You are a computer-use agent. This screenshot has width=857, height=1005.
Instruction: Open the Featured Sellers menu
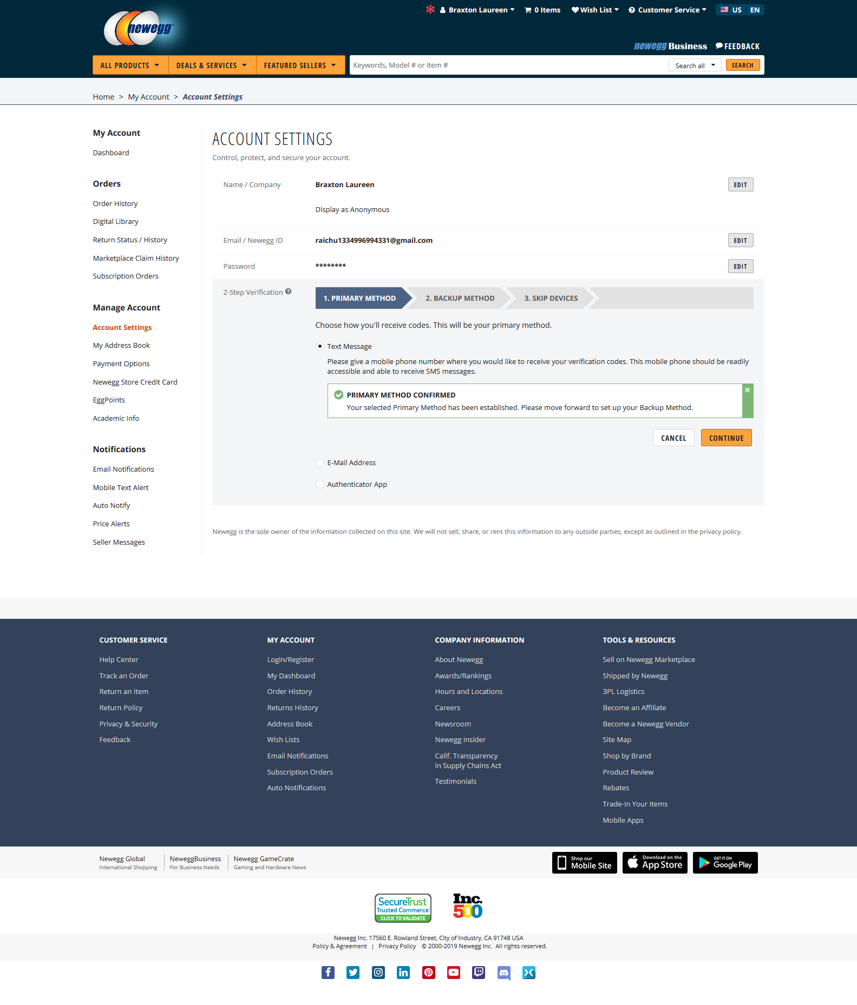[x=300, y=65]
